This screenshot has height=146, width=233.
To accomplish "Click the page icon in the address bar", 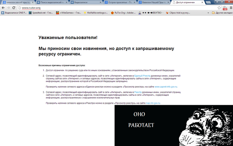I will (x=19, y=8).
